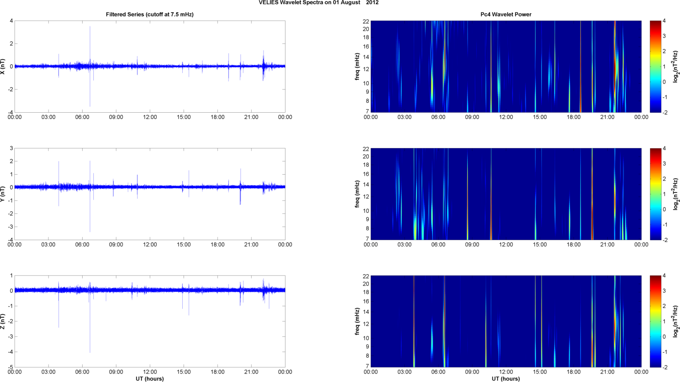
Task: Click the Z (nT) axis label
Action: [x=4, y=321]
